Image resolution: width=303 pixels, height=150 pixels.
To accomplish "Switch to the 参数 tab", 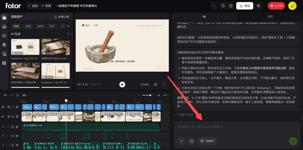I will tap(270, 16).
